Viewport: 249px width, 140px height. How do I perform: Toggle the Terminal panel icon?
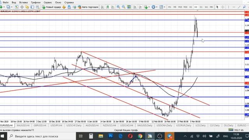(32, 7)
